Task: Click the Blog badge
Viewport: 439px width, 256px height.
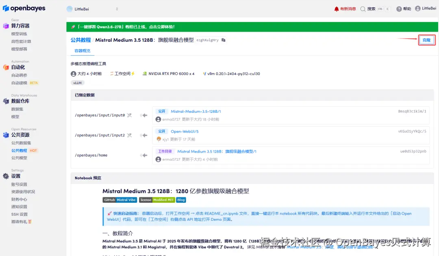Action: click(181, 200)
